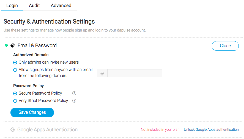244x139 pixels.
Task: Click the Google G icon
Action: coord(12,129)
